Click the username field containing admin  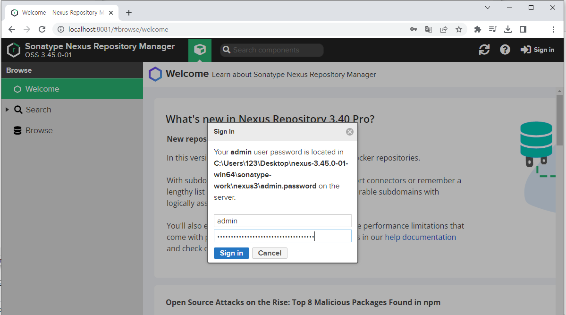(283, 221)
